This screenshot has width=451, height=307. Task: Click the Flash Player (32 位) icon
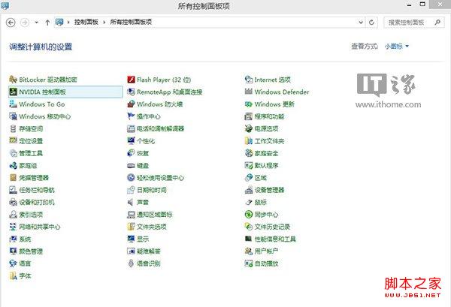(x=131, y=80)
